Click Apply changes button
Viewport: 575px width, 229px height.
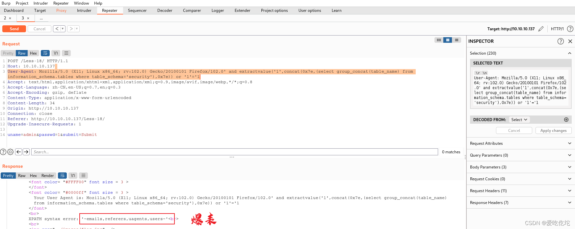pos(554,131)
